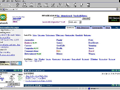Open the Family center link
Image resolution: width=120 pixels, height=90 pixels.
pos(59,40)
